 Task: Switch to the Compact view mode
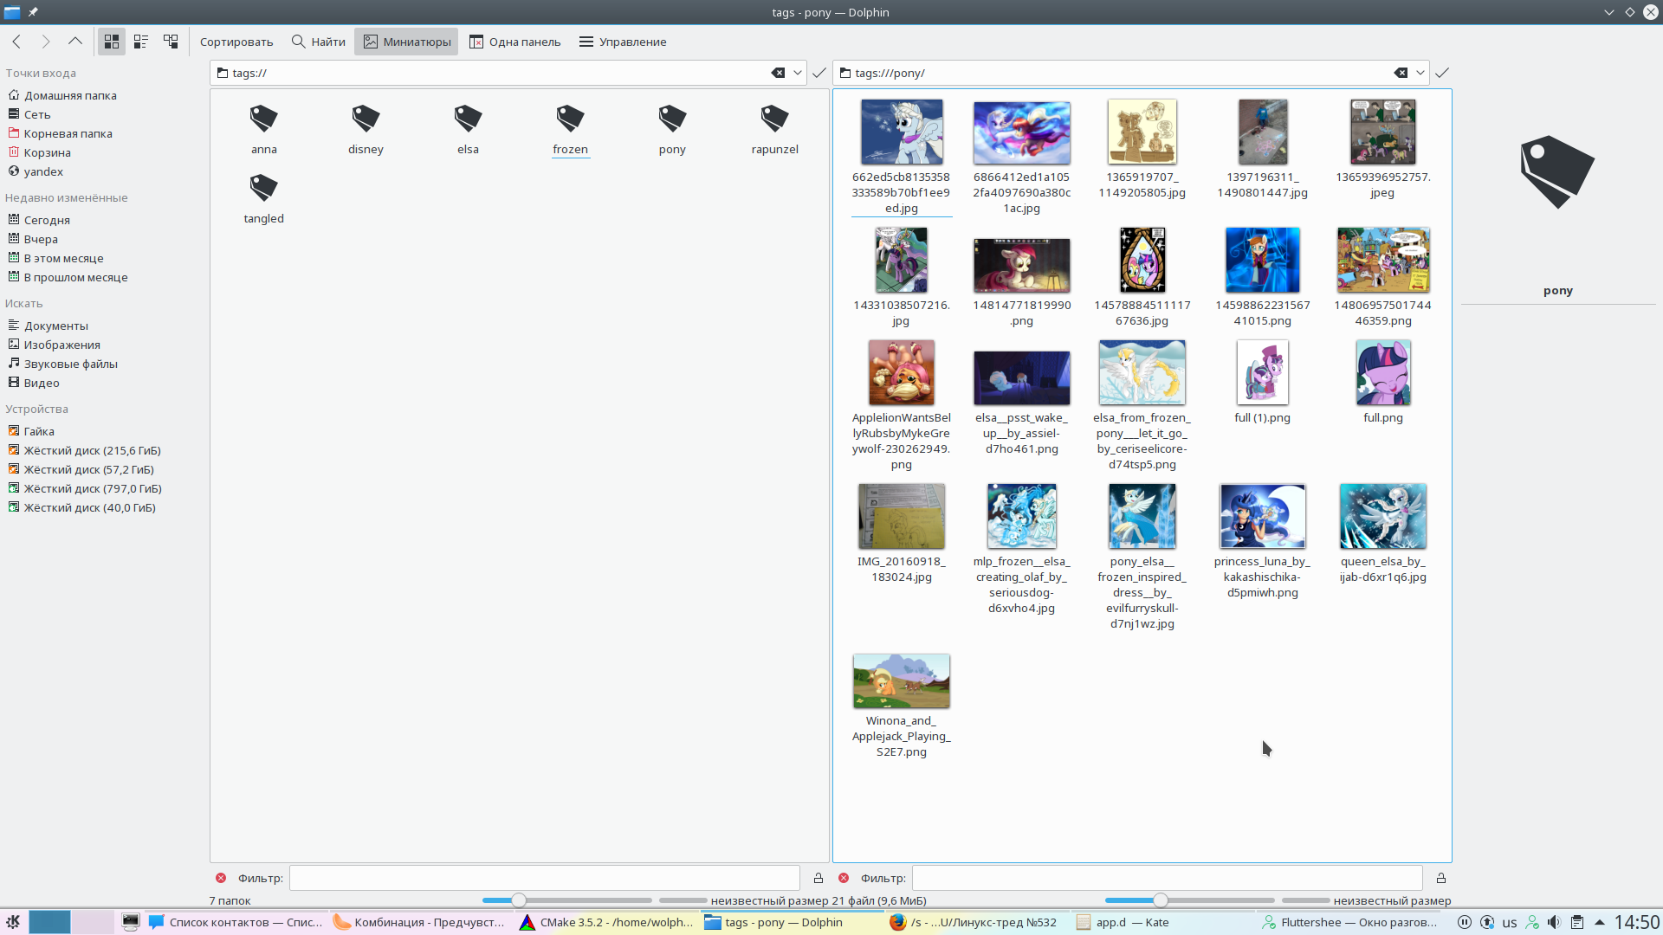tap(141, 42)
